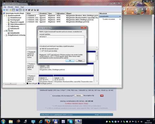Expand the Szolgáltatások és alkalmazások node
The image size is (155, 124).
pyautogui.click(x=4, y=35)
